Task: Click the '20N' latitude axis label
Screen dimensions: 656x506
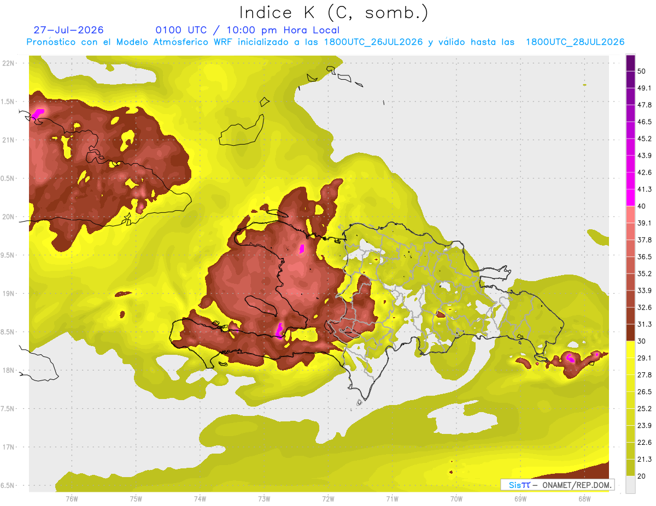Action: 8,217
